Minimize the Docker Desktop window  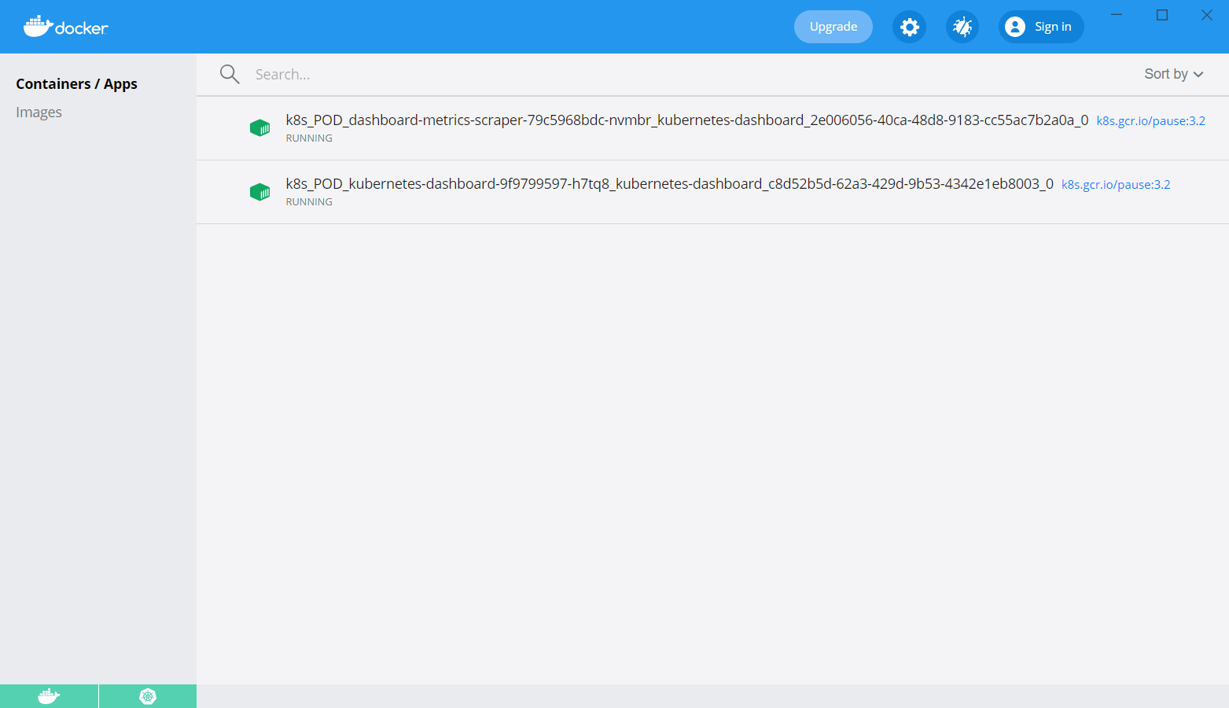pyautogui.click(x=1117, y=15)
